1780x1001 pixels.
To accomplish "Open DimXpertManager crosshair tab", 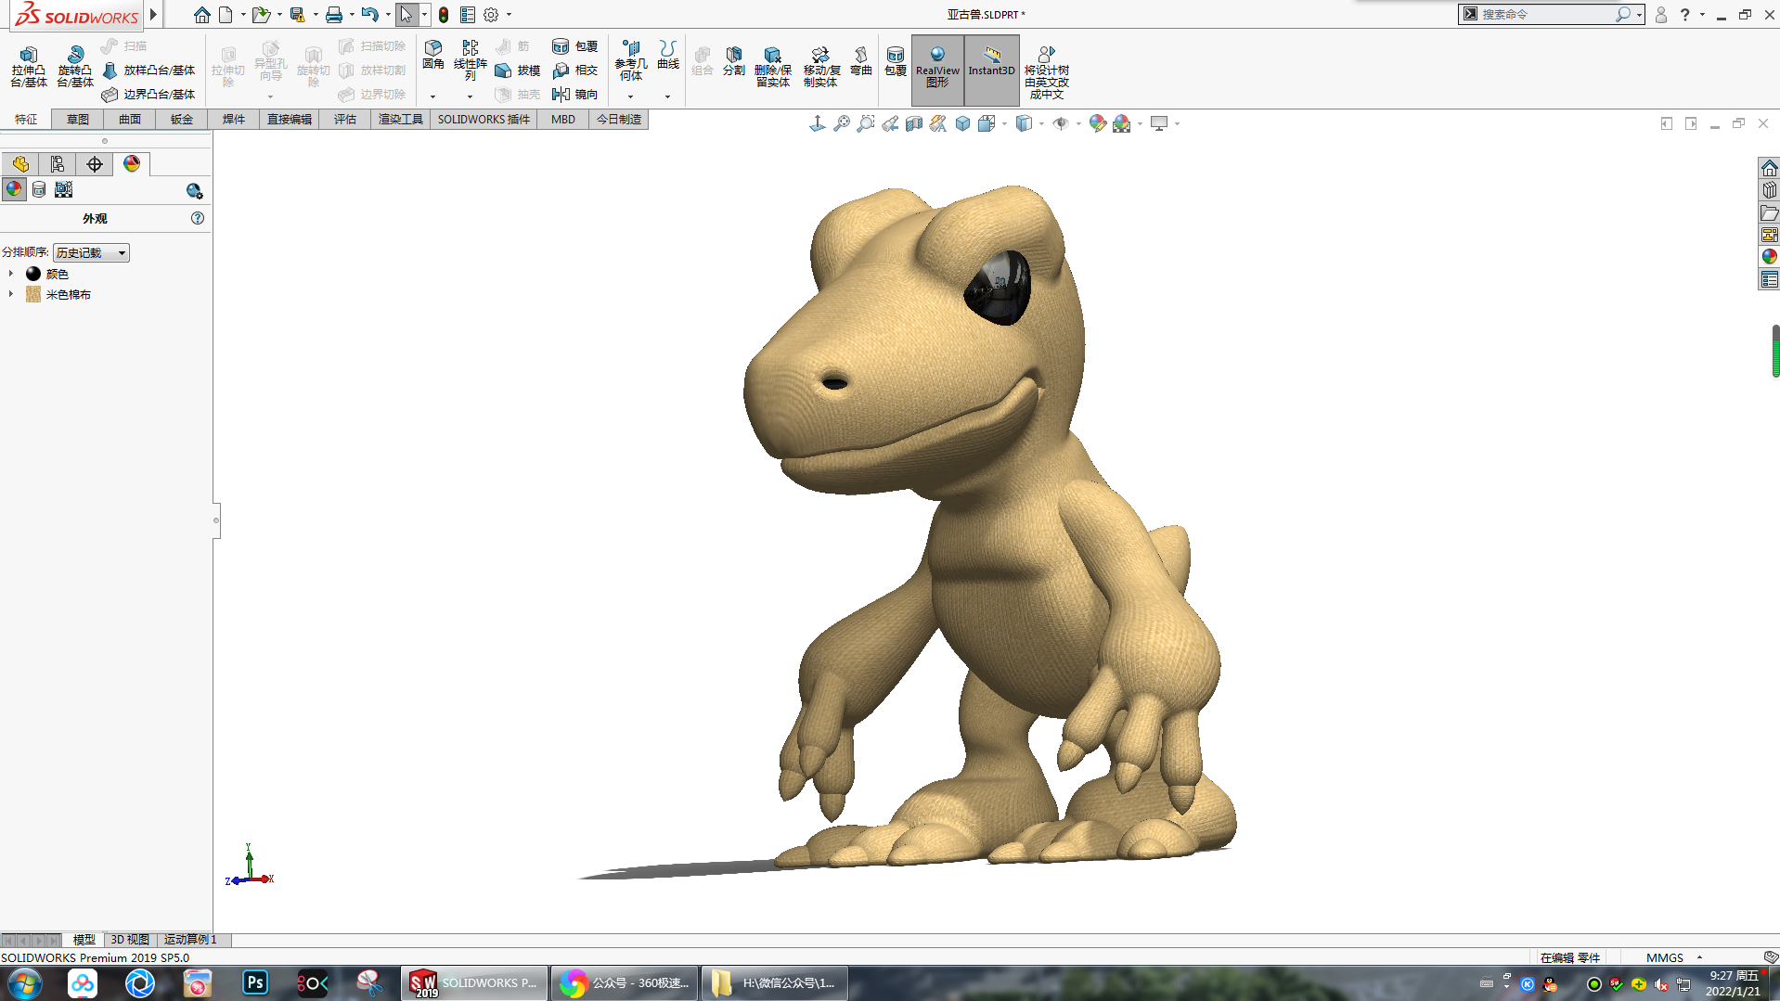I will 95,164.
